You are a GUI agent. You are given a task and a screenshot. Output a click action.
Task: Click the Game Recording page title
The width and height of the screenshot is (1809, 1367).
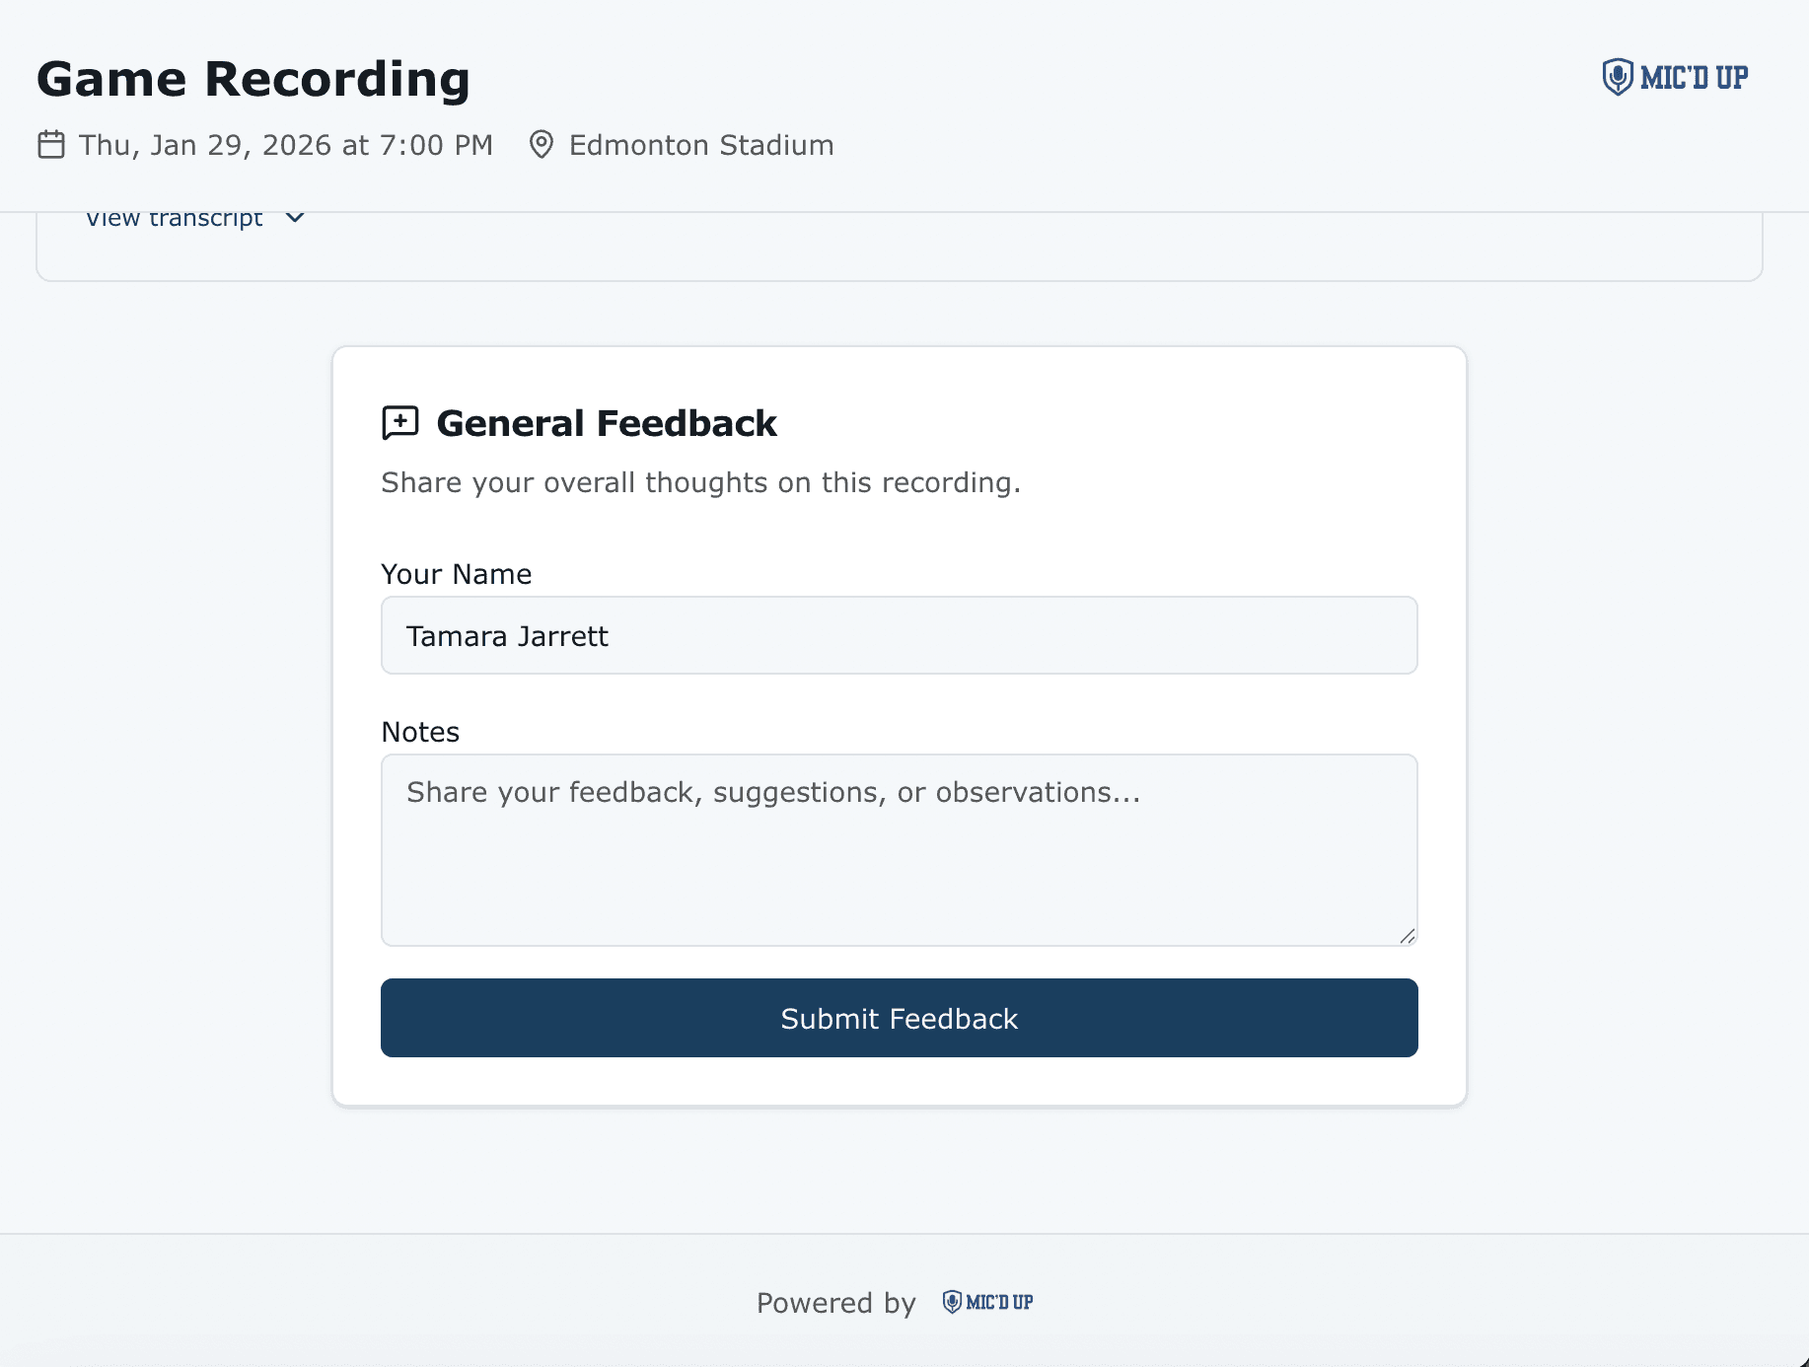point(253,79)
